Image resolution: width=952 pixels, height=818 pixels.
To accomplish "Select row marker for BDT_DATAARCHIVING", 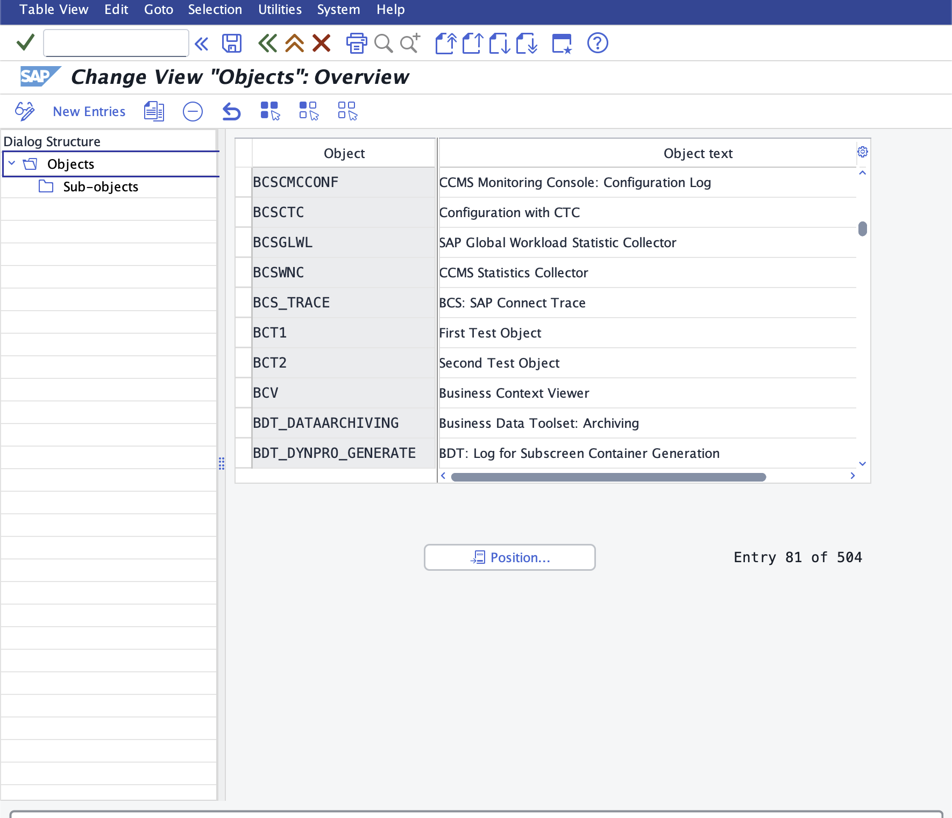I will click(244, 423).
